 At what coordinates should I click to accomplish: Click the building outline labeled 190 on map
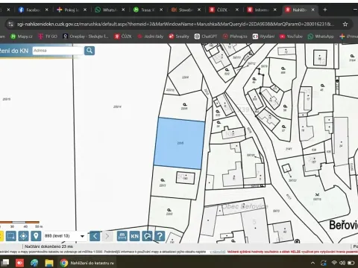(186, 177)
